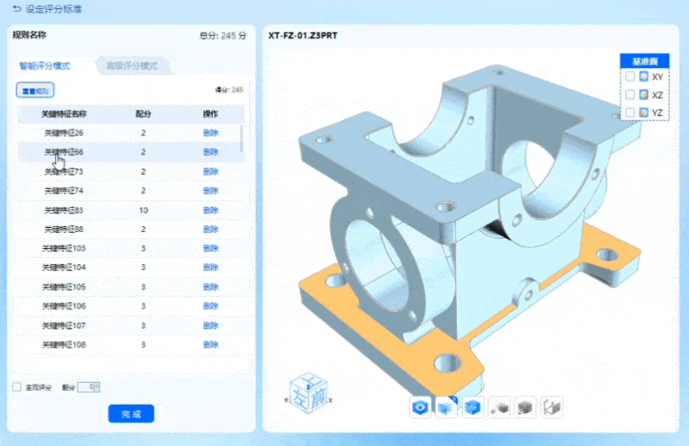Select feature name 关键特征105
Screen dimensions: 689x446
(63, 287)
